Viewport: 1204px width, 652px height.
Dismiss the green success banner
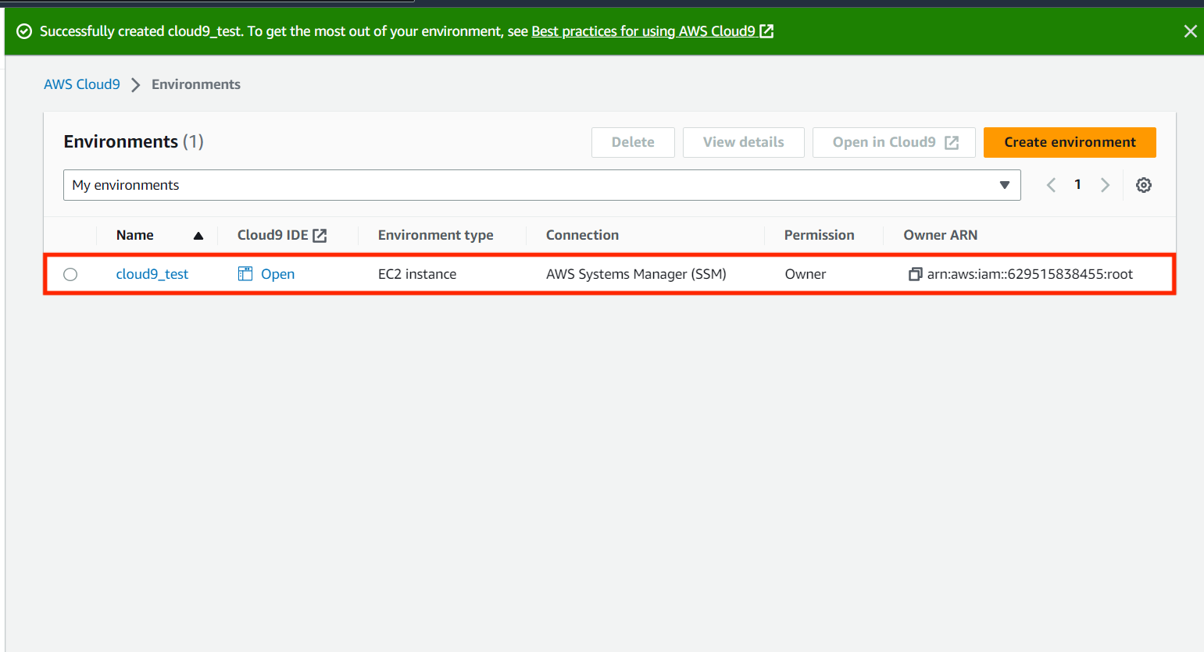1190,31
